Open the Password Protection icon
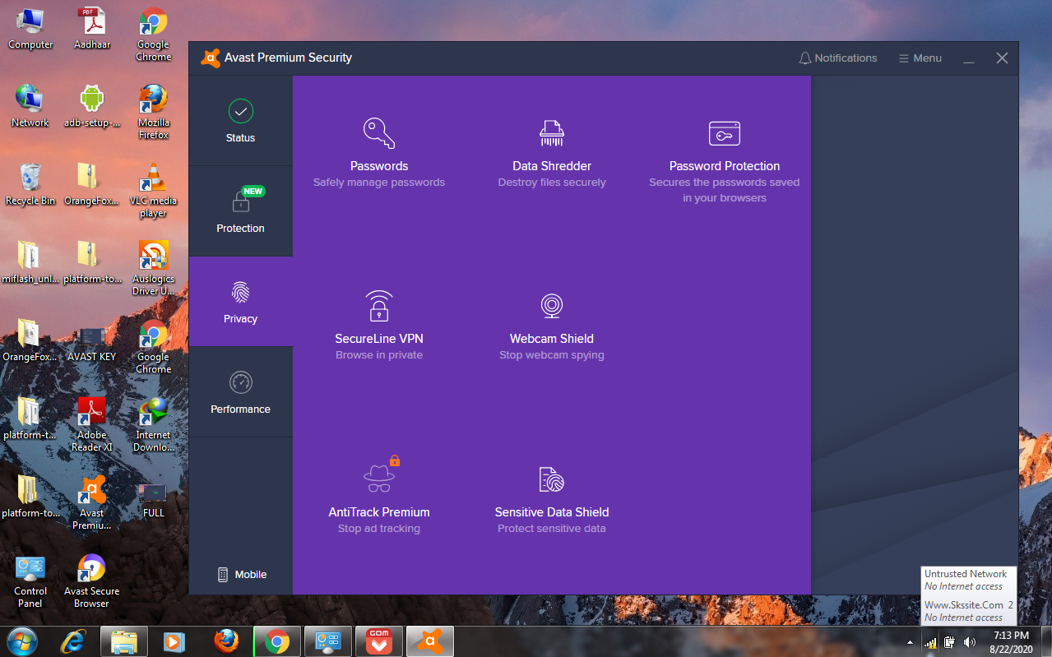The width and height of the screenshot is (1052, 657). click(725, 133)
